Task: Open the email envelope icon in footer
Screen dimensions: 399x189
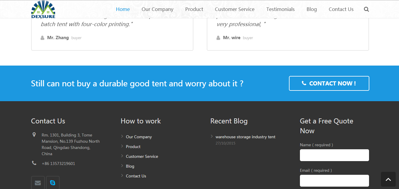Action: 38,182
